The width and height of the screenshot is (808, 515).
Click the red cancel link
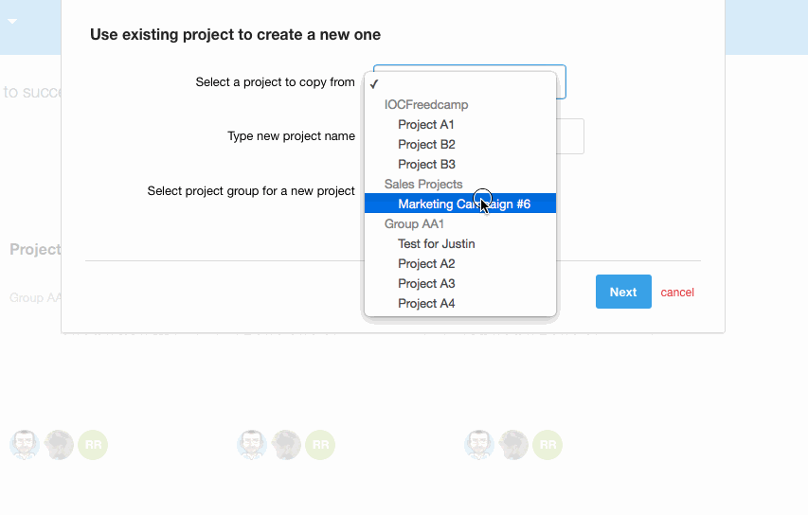point(677,293)
